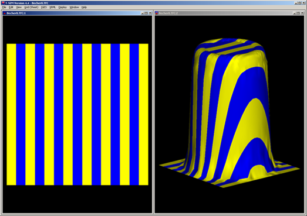307x216 pixels.
Task: Open the Grid (Sheet) menu
Action: (31, 7)
